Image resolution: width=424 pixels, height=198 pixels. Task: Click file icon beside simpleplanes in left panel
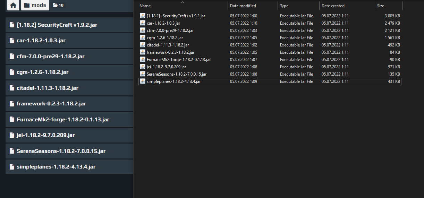click(12, 167)
